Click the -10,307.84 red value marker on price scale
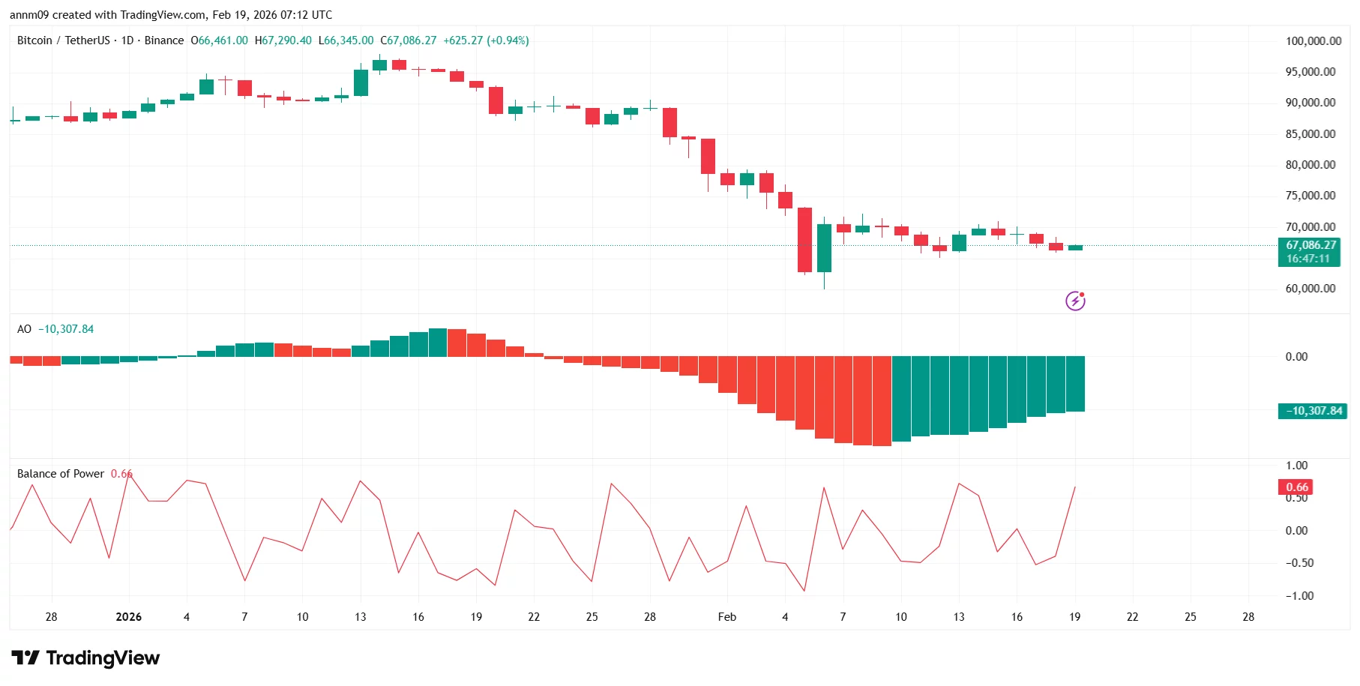Image resolution: width=1360 pixels, height=686 pixels. (x=1313, y=411)
